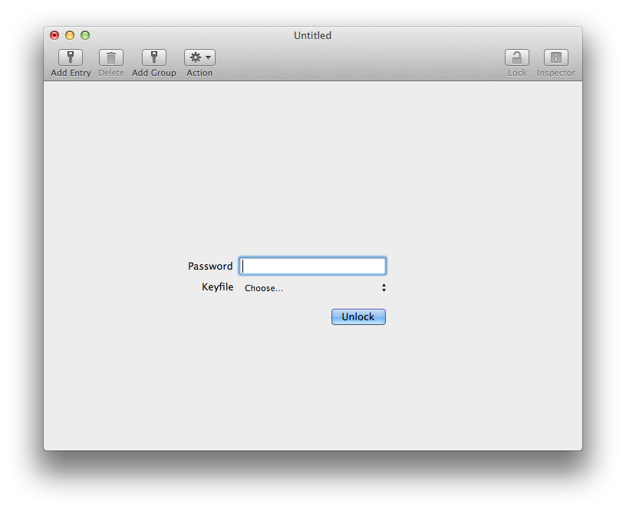Image resolution: width=626 pixels, height=511 pixels.
Task: Click the 'Add Group' toolbar label
Action: (x=154, y=73)
